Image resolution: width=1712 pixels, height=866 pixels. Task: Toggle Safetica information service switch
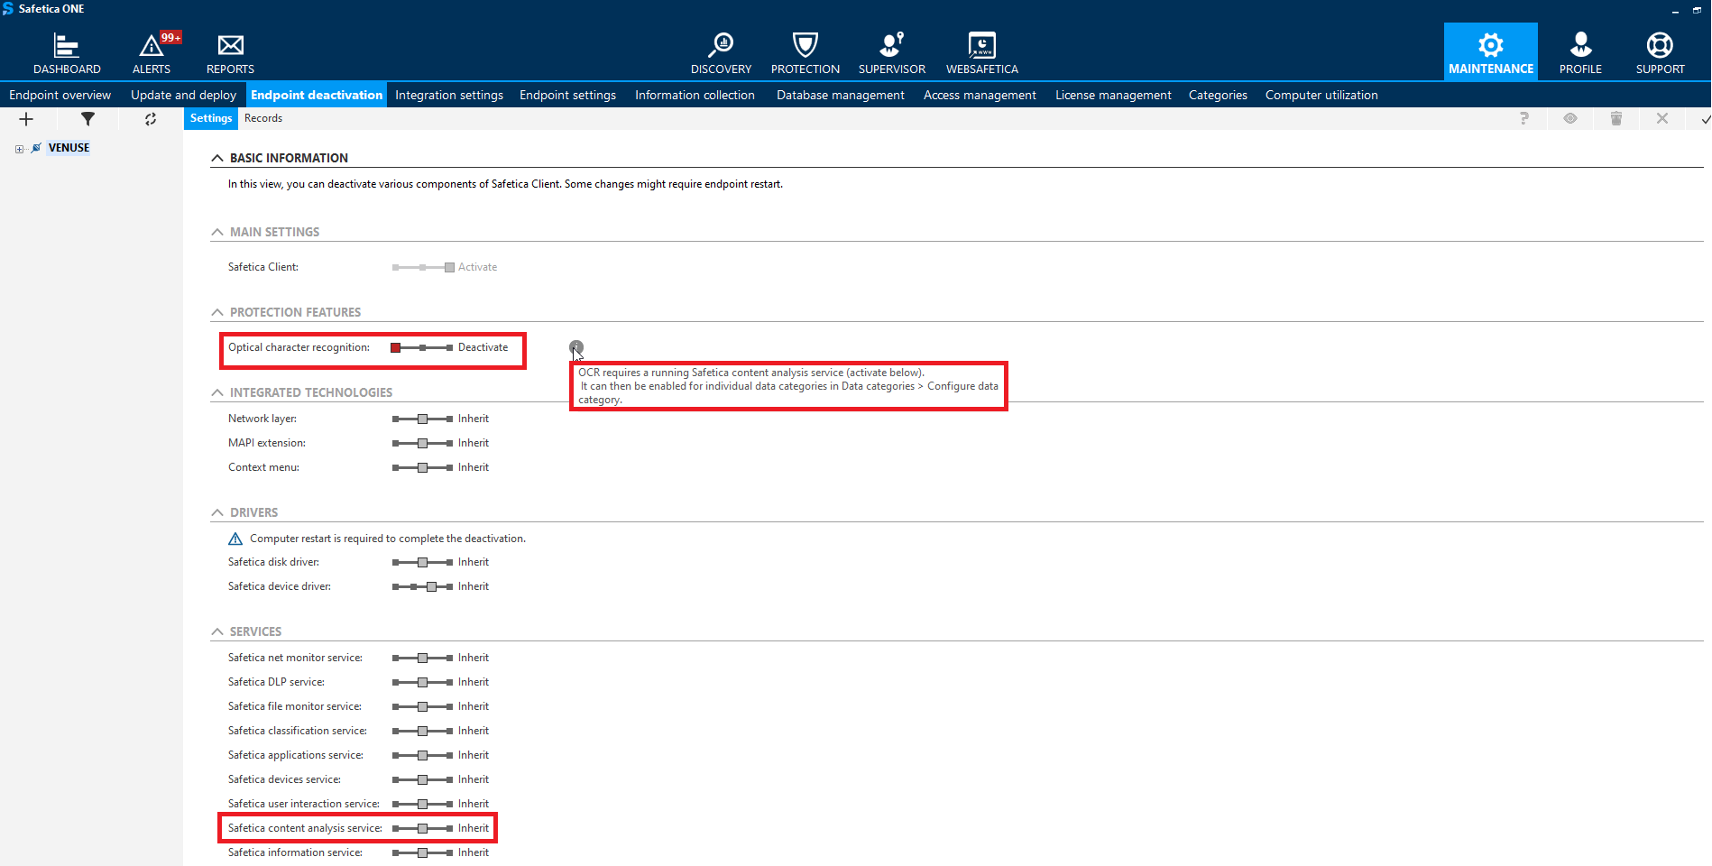(422, 852)
